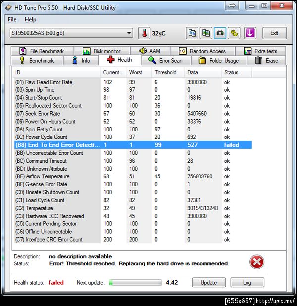This screenshot has height=306, width=297.
Task: Open the drive selection dropdown ST9500325AS
Action: [71, 33]
